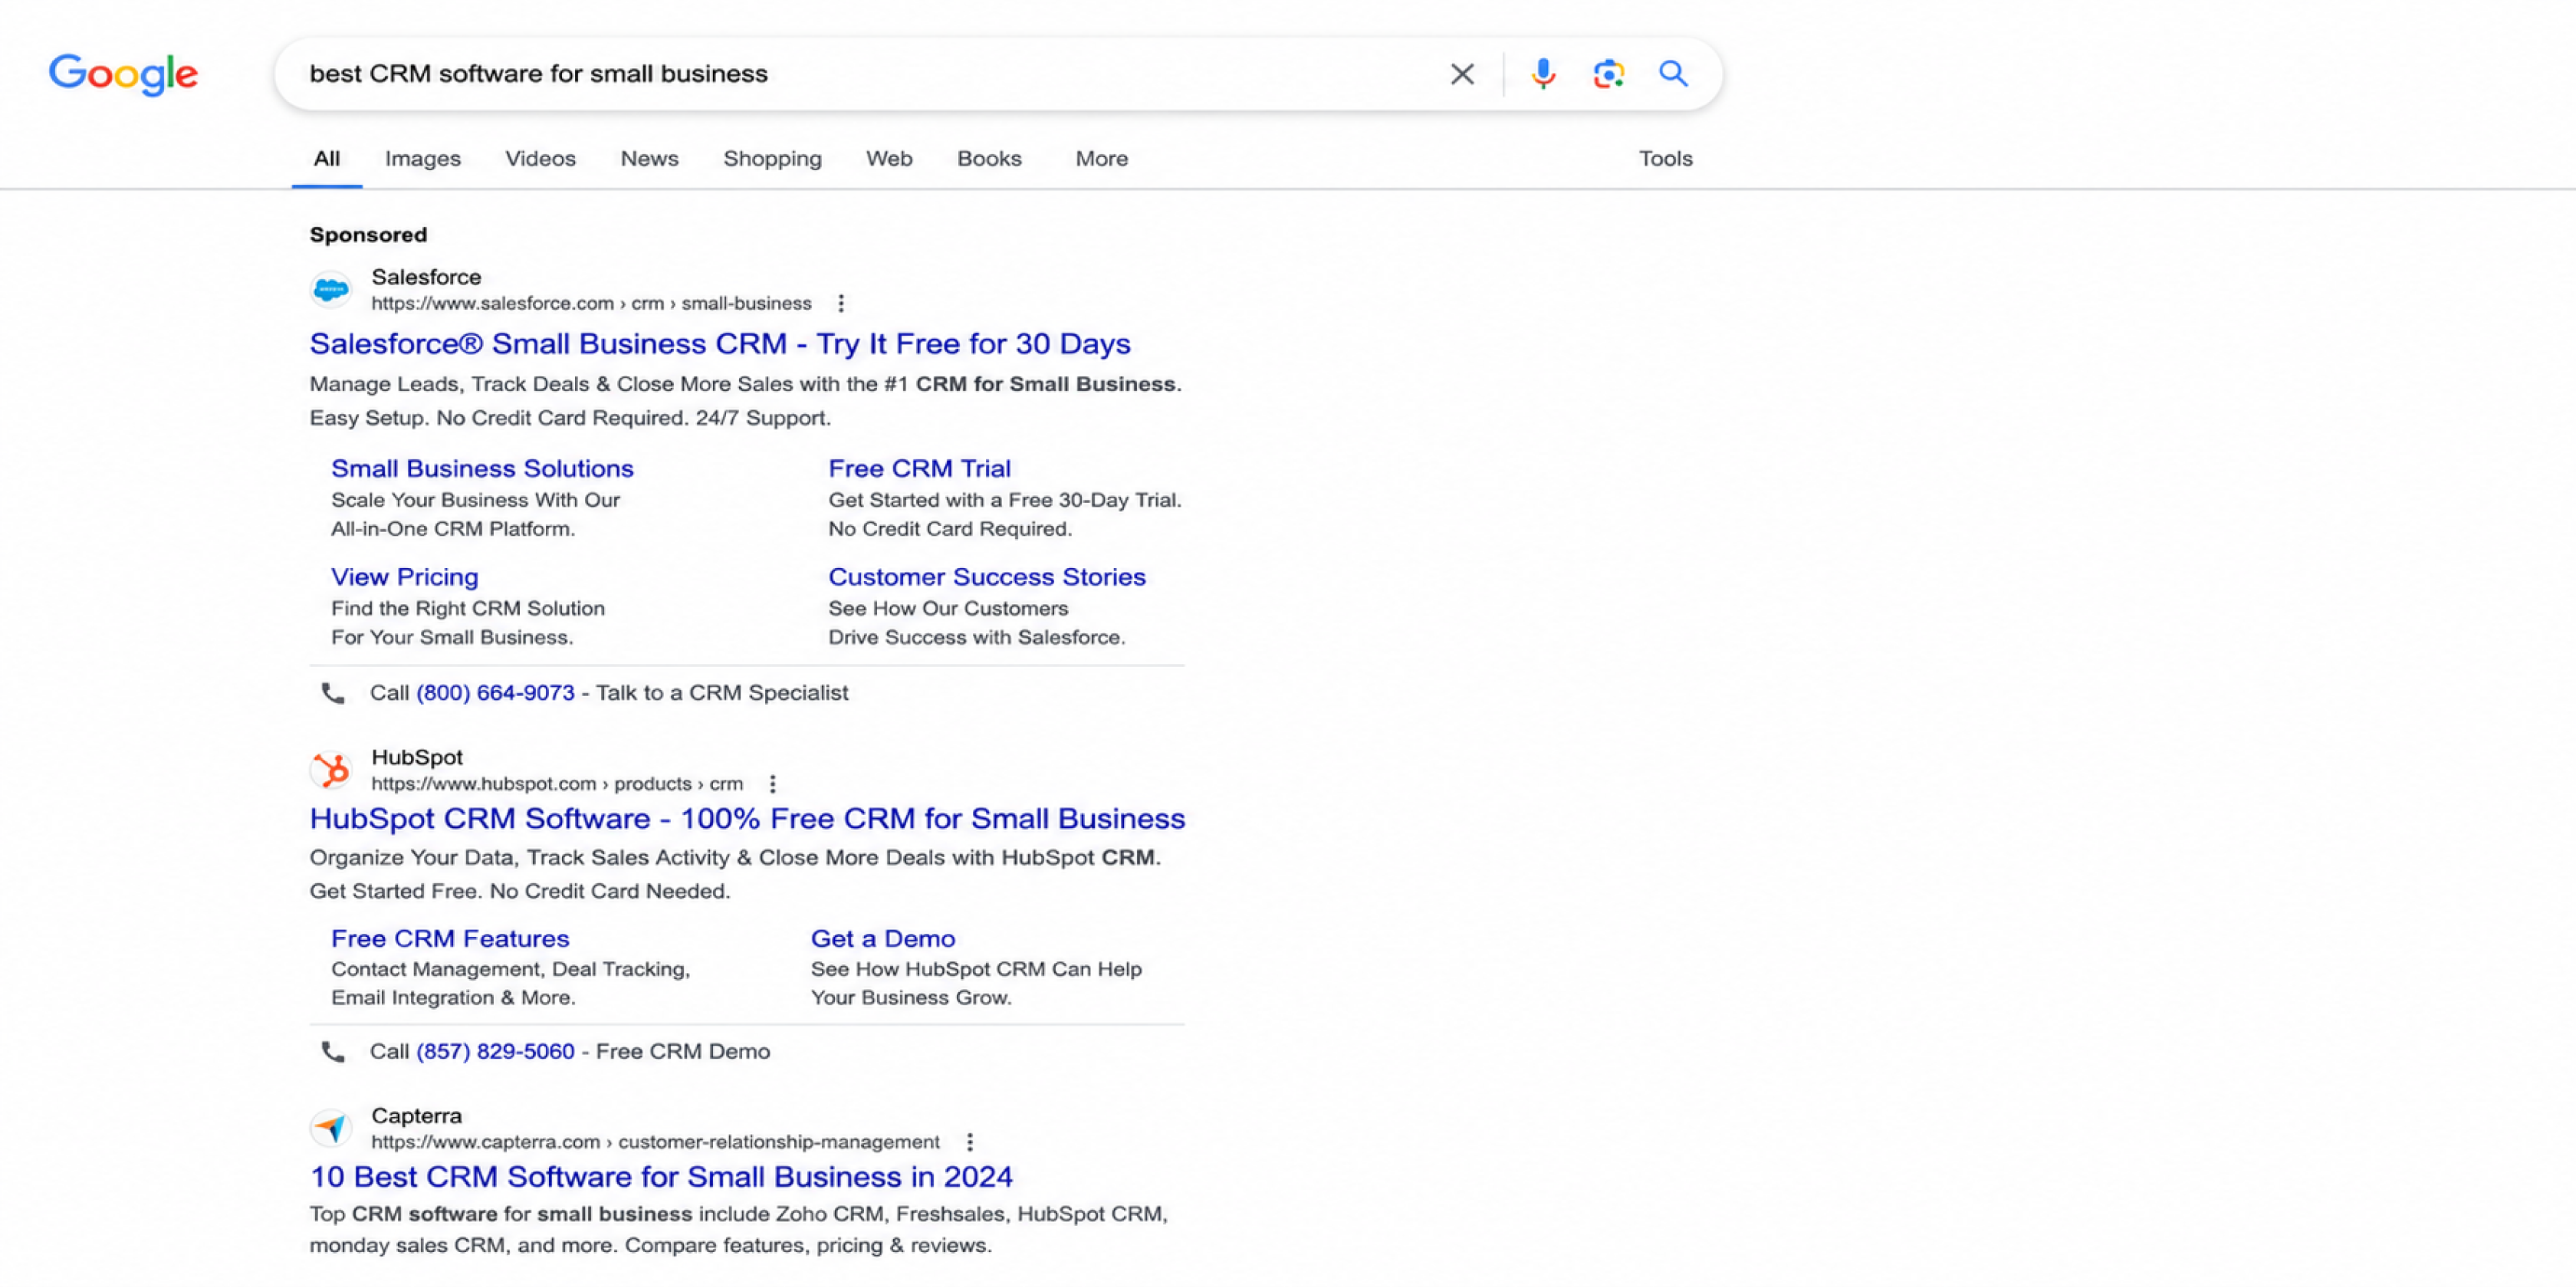Open the Shopping tab
Viewport: 2576px width, 1288px height.
[x=772, y=159]
